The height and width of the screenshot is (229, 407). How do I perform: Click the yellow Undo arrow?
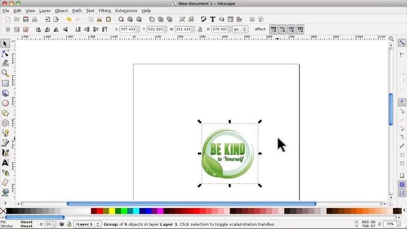coord(69,20)
